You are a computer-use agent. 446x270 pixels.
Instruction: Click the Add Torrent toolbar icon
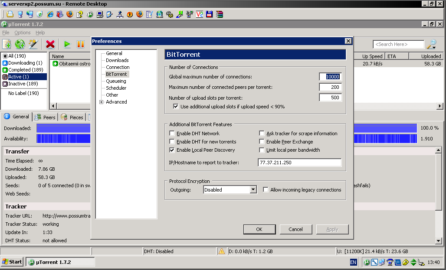click(7, 44)
